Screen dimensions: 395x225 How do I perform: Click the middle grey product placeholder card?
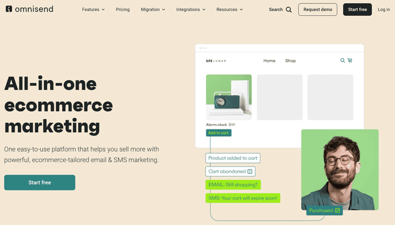point(280,97)
